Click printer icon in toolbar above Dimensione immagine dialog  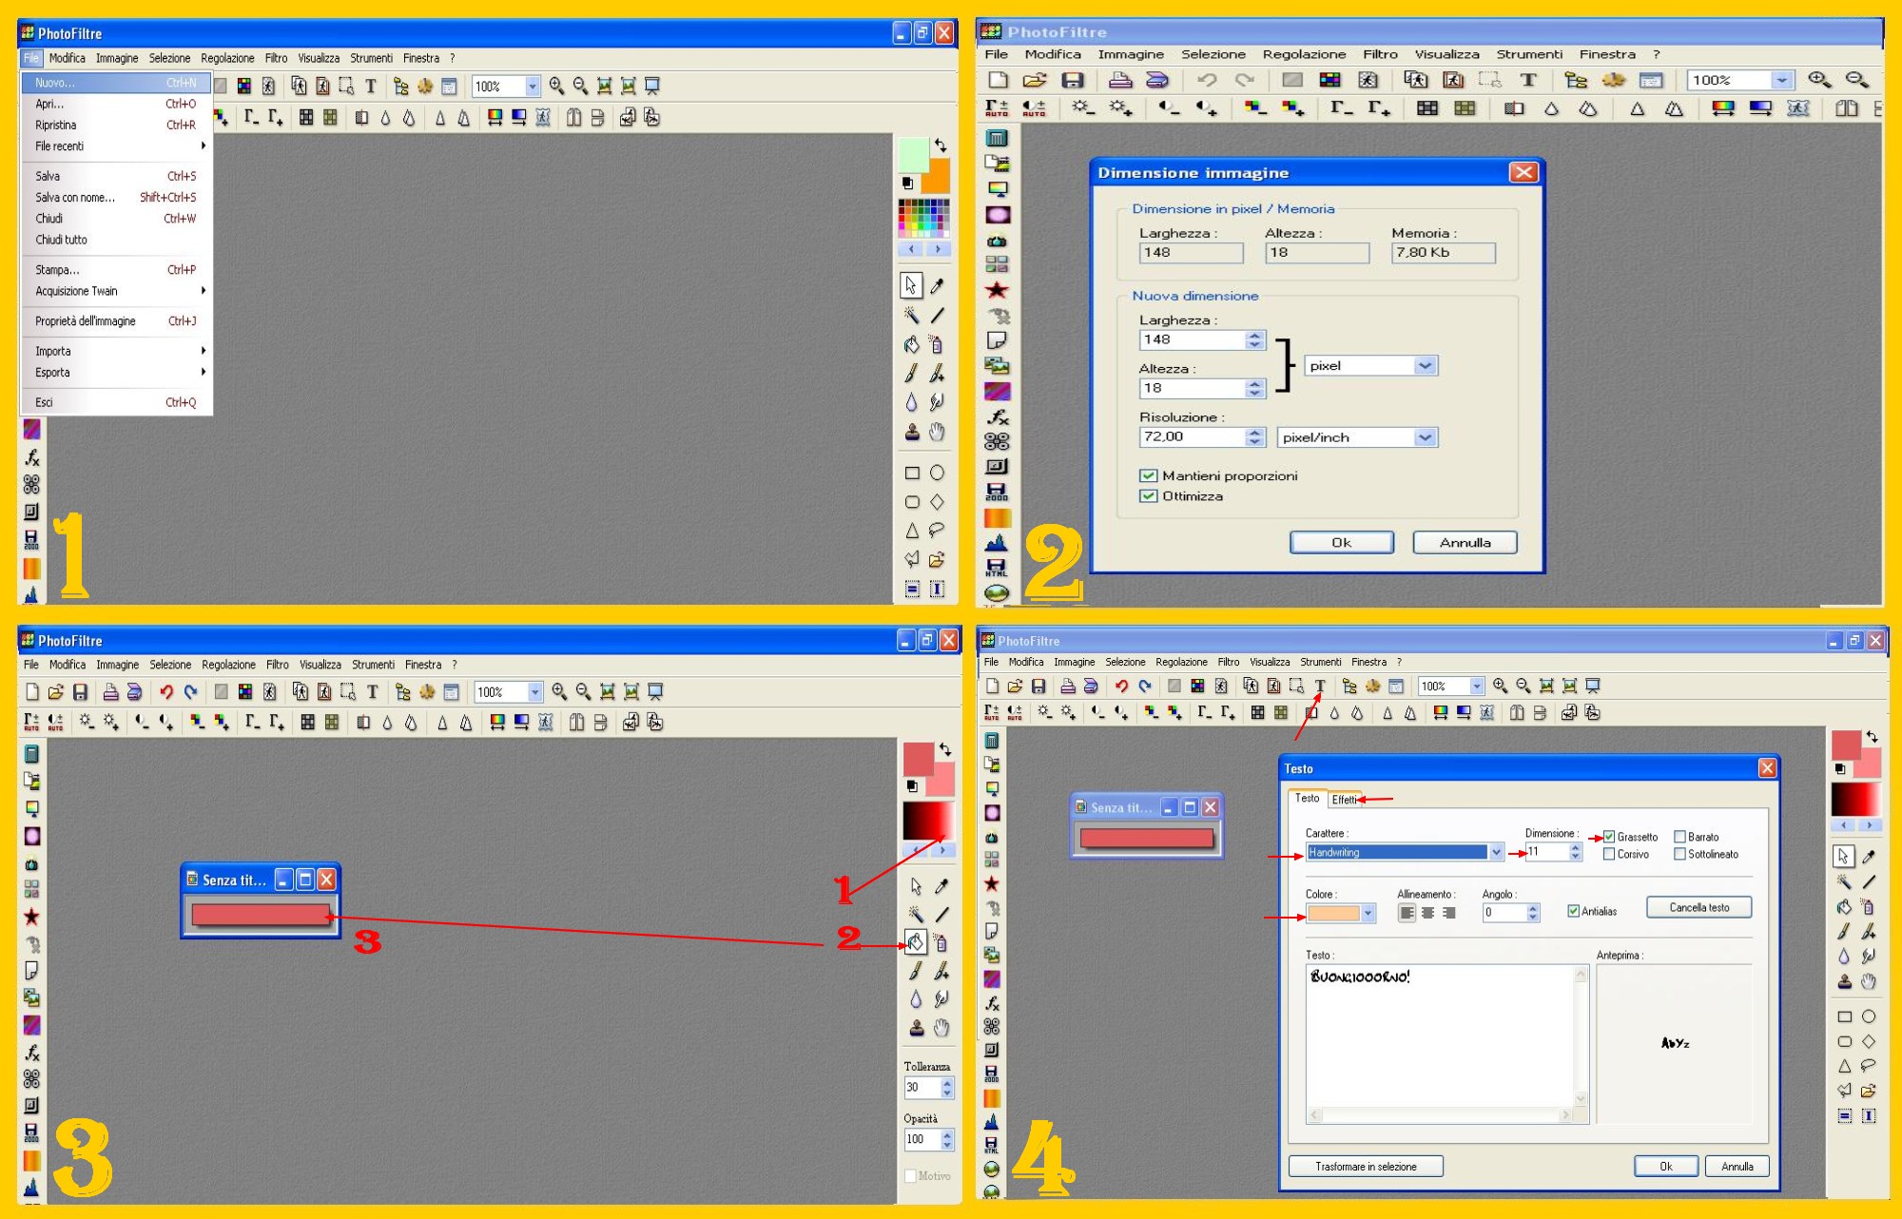tap(1120, 80)
